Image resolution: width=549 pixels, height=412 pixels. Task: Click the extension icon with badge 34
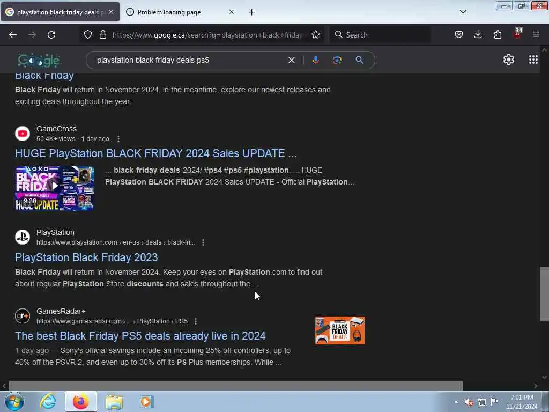point(517,34)
